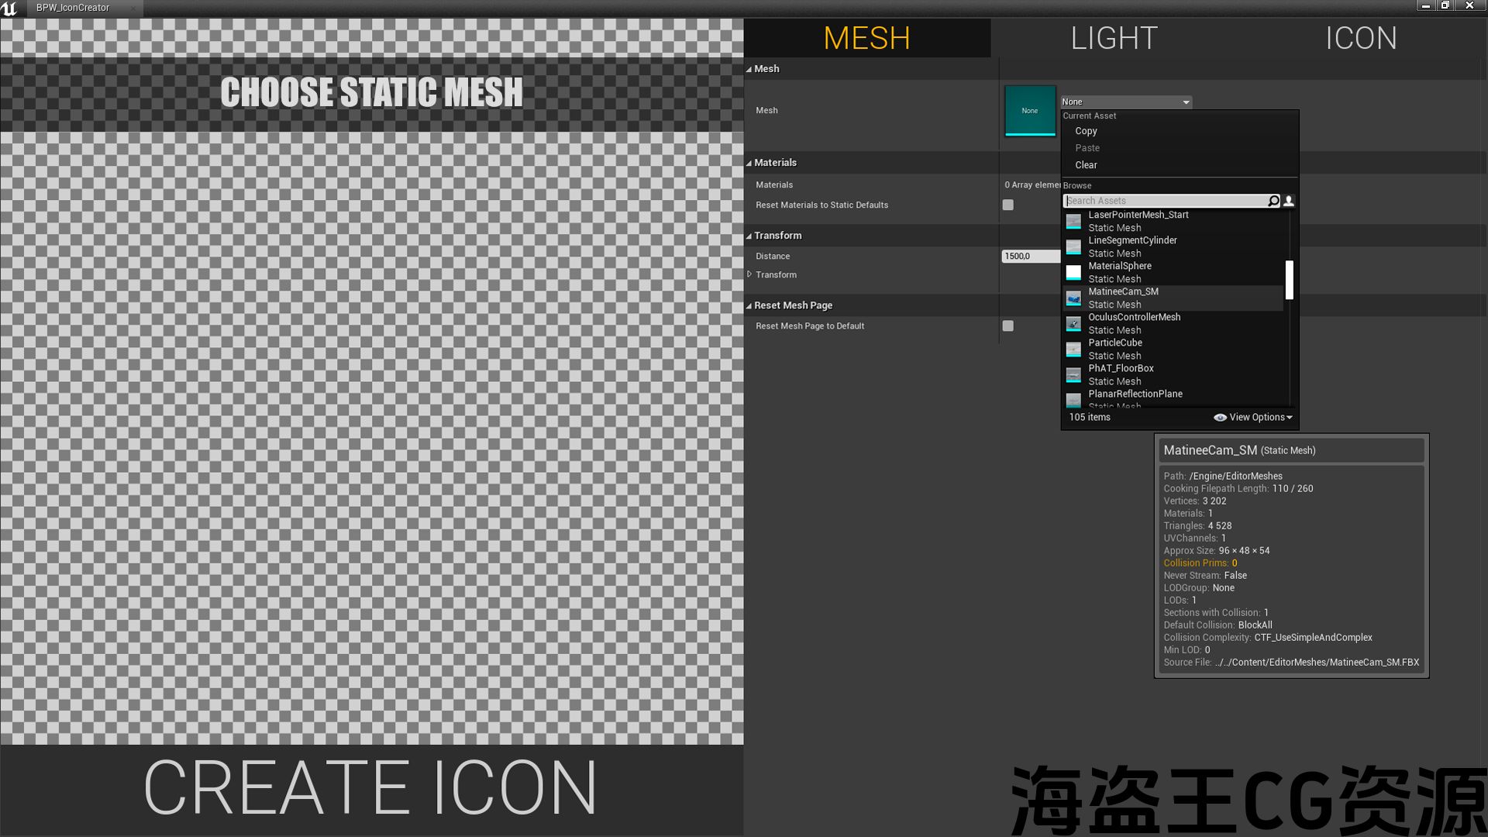Click the Search Assets input field
Screen dimensions: 1488x837
[1166, 201]
